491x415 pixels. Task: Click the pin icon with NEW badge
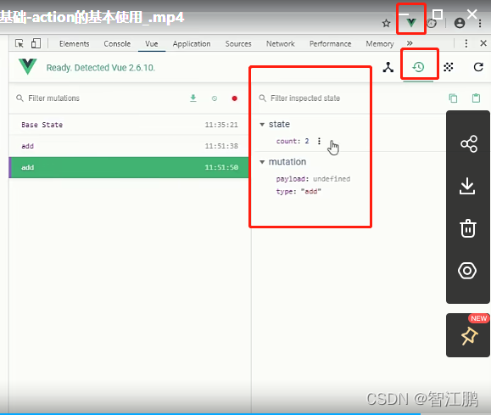[x=469, y=336]
